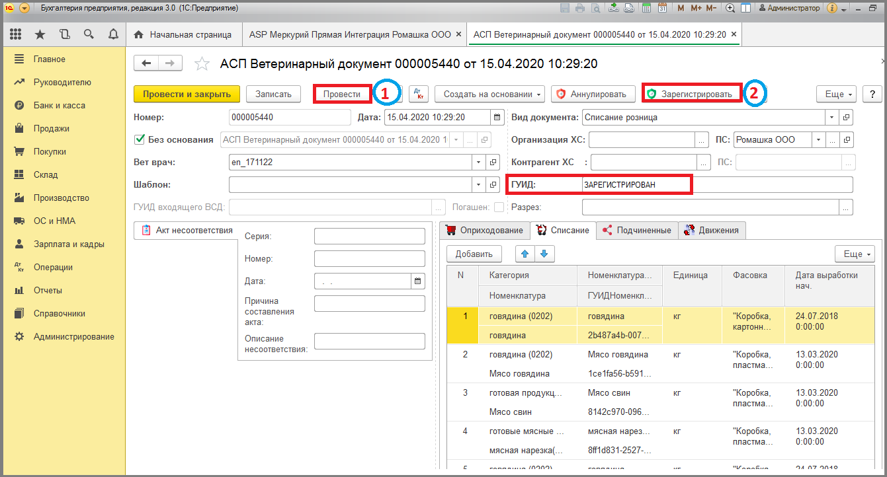Open the search magnifier icon
This screenshot has height=477, width=887.
point(89,34)
